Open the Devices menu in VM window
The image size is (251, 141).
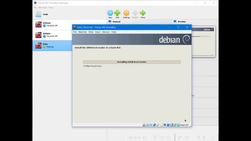pyautogui.click(x=105, y=32)
